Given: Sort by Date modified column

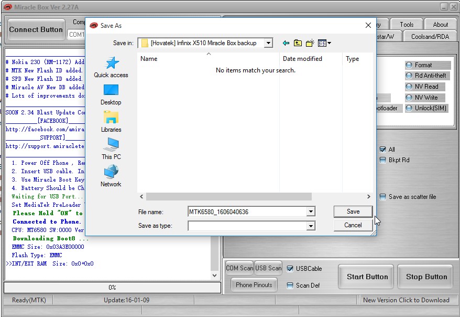Looking at the screenshot, I should [311, 58].
